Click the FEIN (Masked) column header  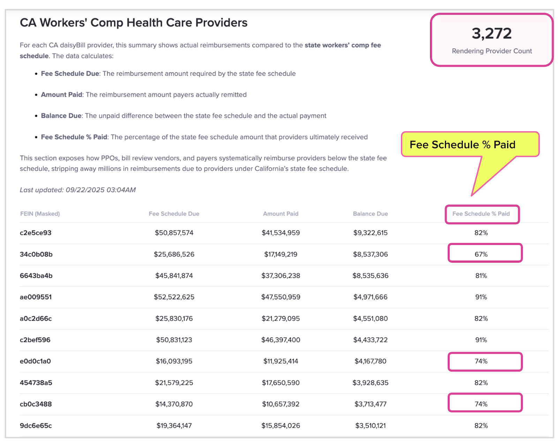click(40, 214)
